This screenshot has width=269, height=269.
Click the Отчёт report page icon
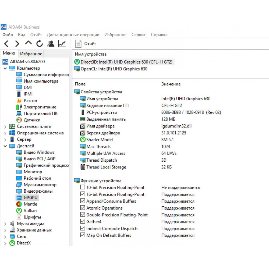(x=78, y=44)
